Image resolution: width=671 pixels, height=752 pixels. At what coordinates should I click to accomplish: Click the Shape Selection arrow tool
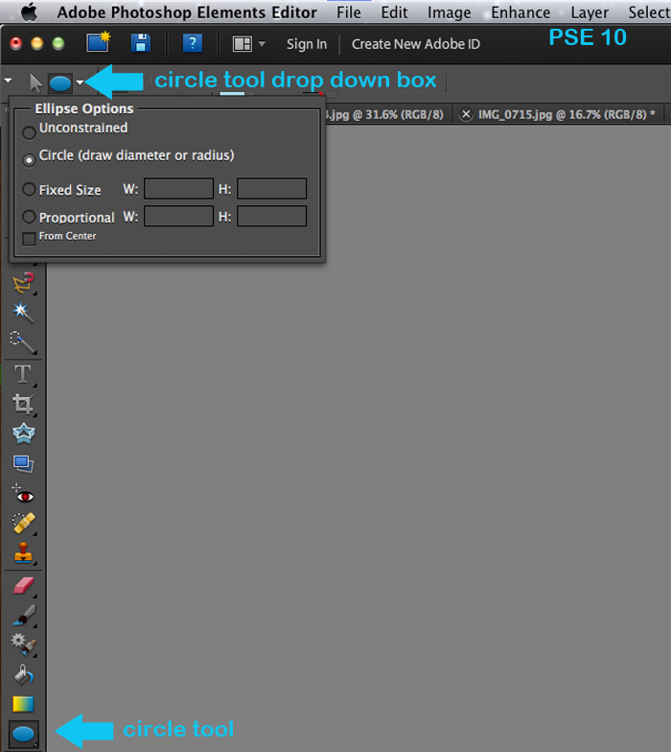[x=35, y=82]
